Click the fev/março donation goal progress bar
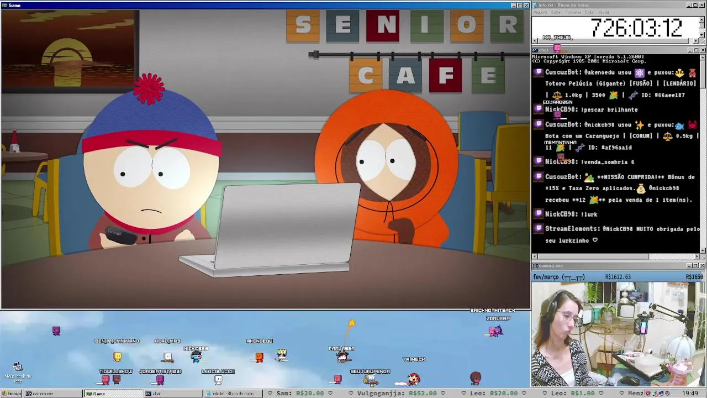This screenshot has height=398, width=707. [618, 277]
